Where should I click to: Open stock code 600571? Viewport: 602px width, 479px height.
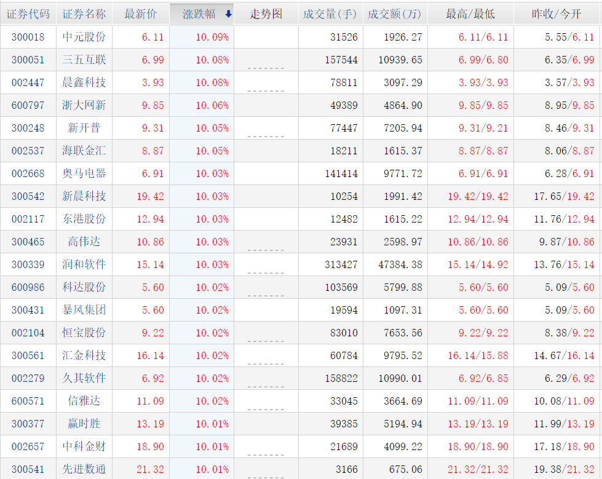point(28,401)
